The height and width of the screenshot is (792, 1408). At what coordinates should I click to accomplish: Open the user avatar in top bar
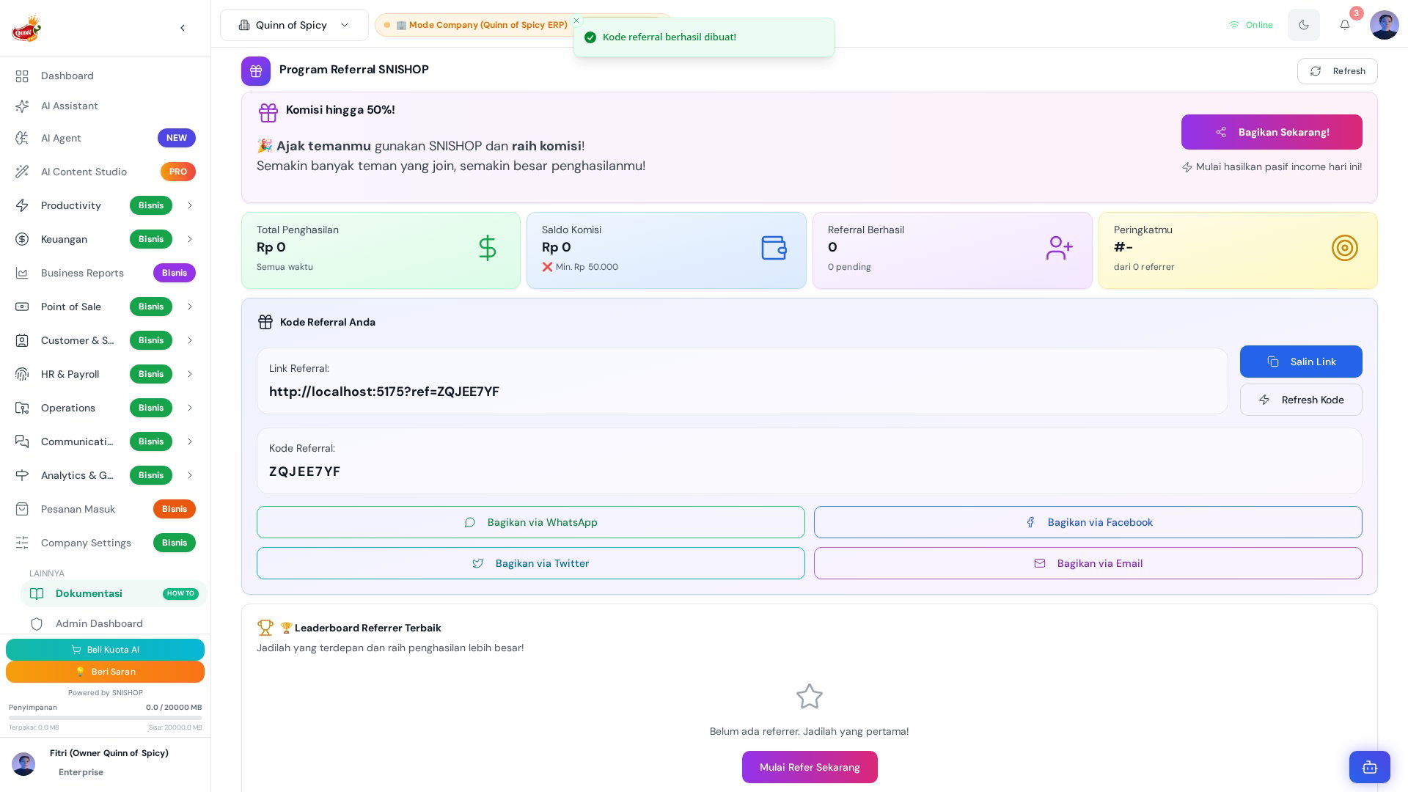1384,25
